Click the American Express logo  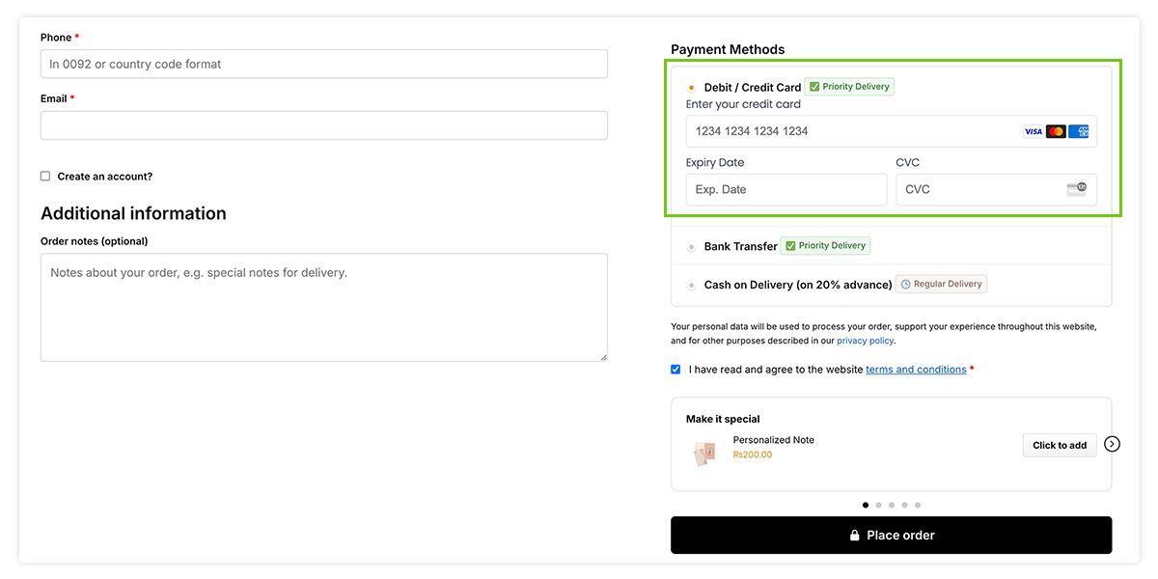pos(1079,131)
